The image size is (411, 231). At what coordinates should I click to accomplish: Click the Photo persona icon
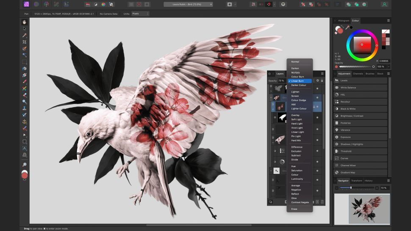(x=26, y=4)
